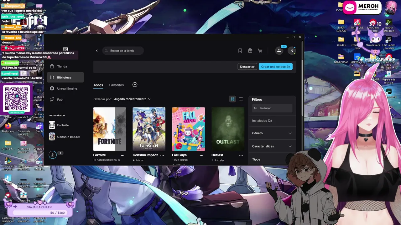The width and height of the screenshot is (401, 225).
Task: Open the Fortnite cover thumbnail
Action: pyautogui.click(x=110, y=129)
